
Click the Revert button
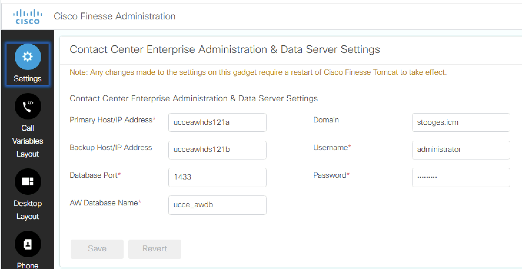[154, 249]
